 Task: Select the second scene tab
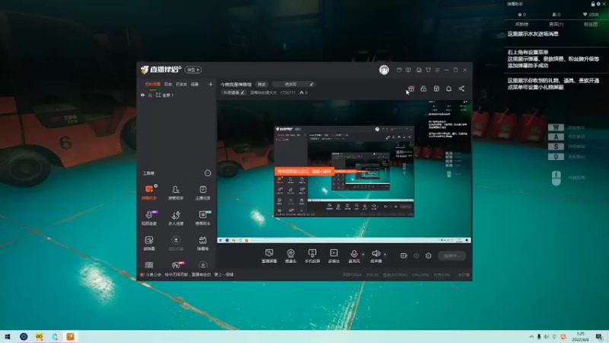[167, 84]
